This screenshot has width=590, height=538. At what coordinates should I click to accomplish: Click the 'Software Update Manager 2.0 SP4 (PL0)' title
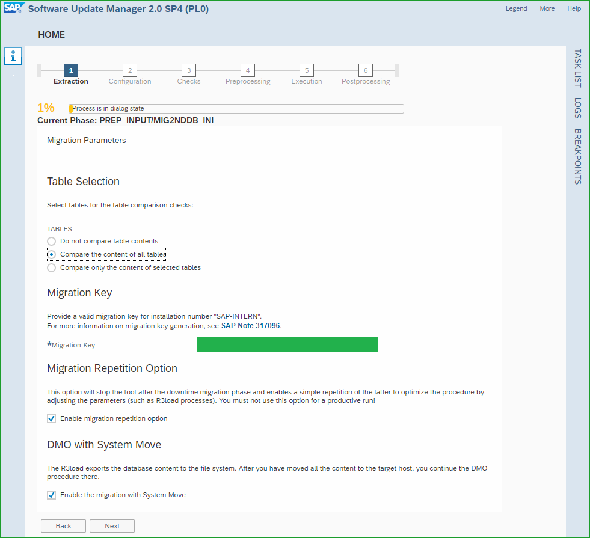pyautogui.click(x=118, y=8)
